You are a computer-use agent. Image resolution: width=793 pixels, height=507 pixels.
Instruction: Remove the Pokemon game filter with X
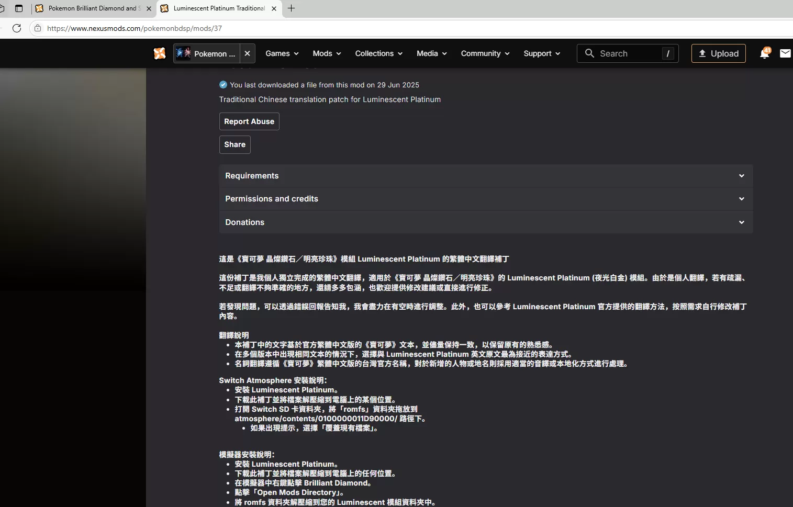(248, 53)
